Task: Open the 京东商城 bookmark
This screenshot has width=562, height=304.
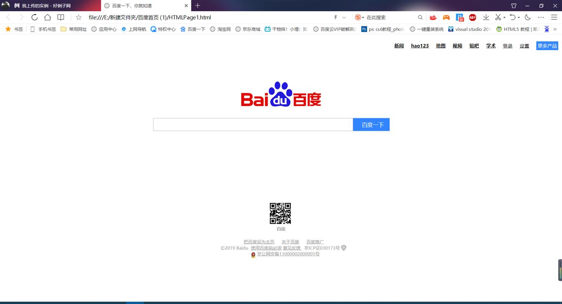Action: coord(248,29)
